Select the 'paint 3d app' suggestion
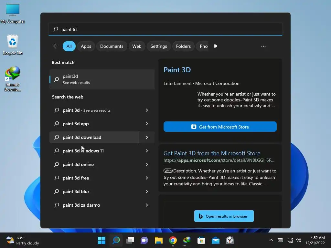331x248 pixels. pyautogui.click(x=94, y=124)
